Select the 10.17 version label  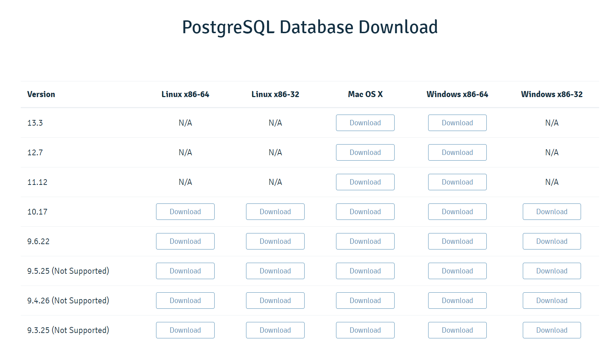(x=37, y=212)
